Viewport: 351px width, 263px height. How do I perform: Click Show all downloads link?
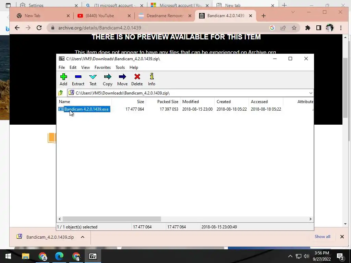322,237
